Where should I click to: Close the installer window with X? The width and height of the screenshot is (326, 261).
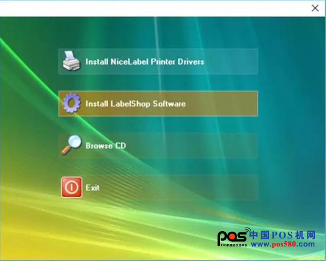tap(315, 8)
